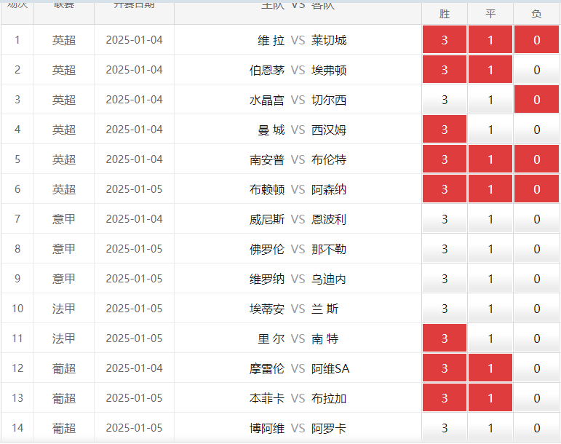Select loss (0) for 威尼斯 VS 恩波利
Viewport: 561px width, 444px height.
[x=536, y=219]
